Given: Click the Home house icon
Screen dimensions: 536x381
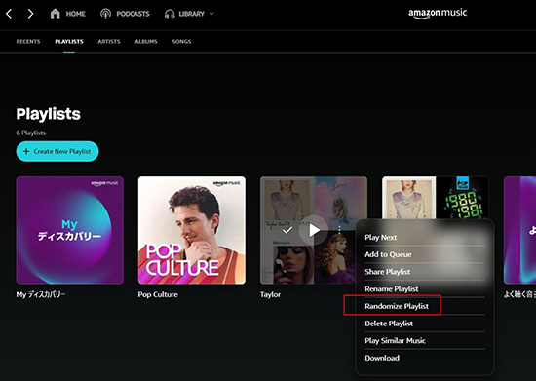Looking at the screenshot, I should 55,14.
